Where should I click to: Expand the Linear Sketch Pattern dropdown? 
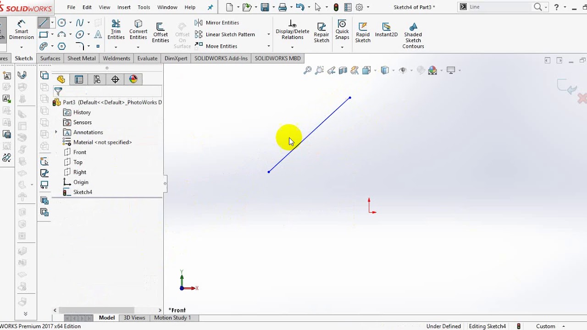pyautogui.click(x=269, y=34)
